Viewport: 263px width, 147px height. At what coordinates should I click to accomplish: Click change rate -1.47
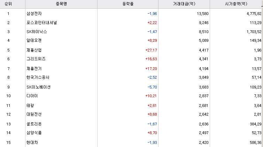click(152, 32)
